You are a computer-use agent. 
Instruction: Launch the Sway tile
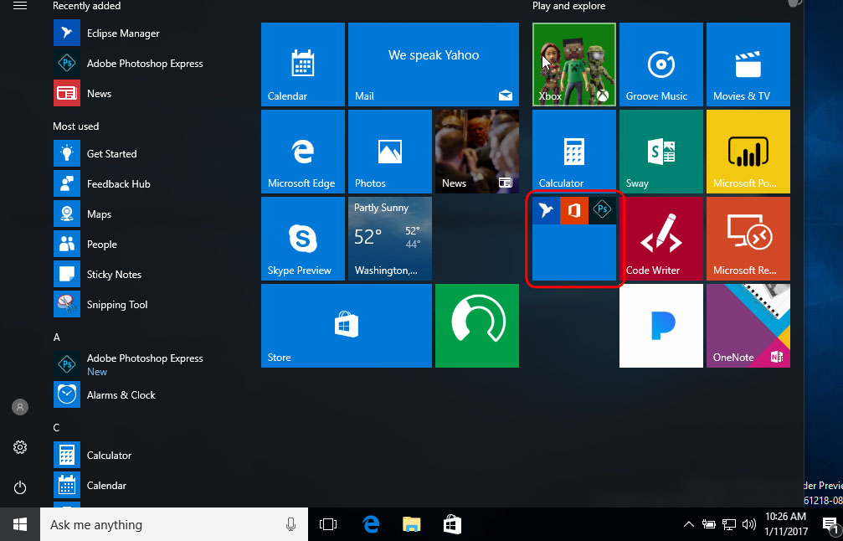[661, 152]
